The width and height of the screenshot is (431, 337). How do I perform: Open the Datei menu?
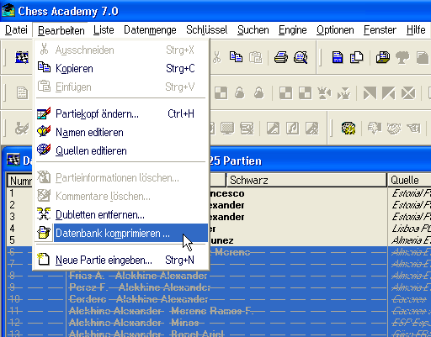(16, 30)
